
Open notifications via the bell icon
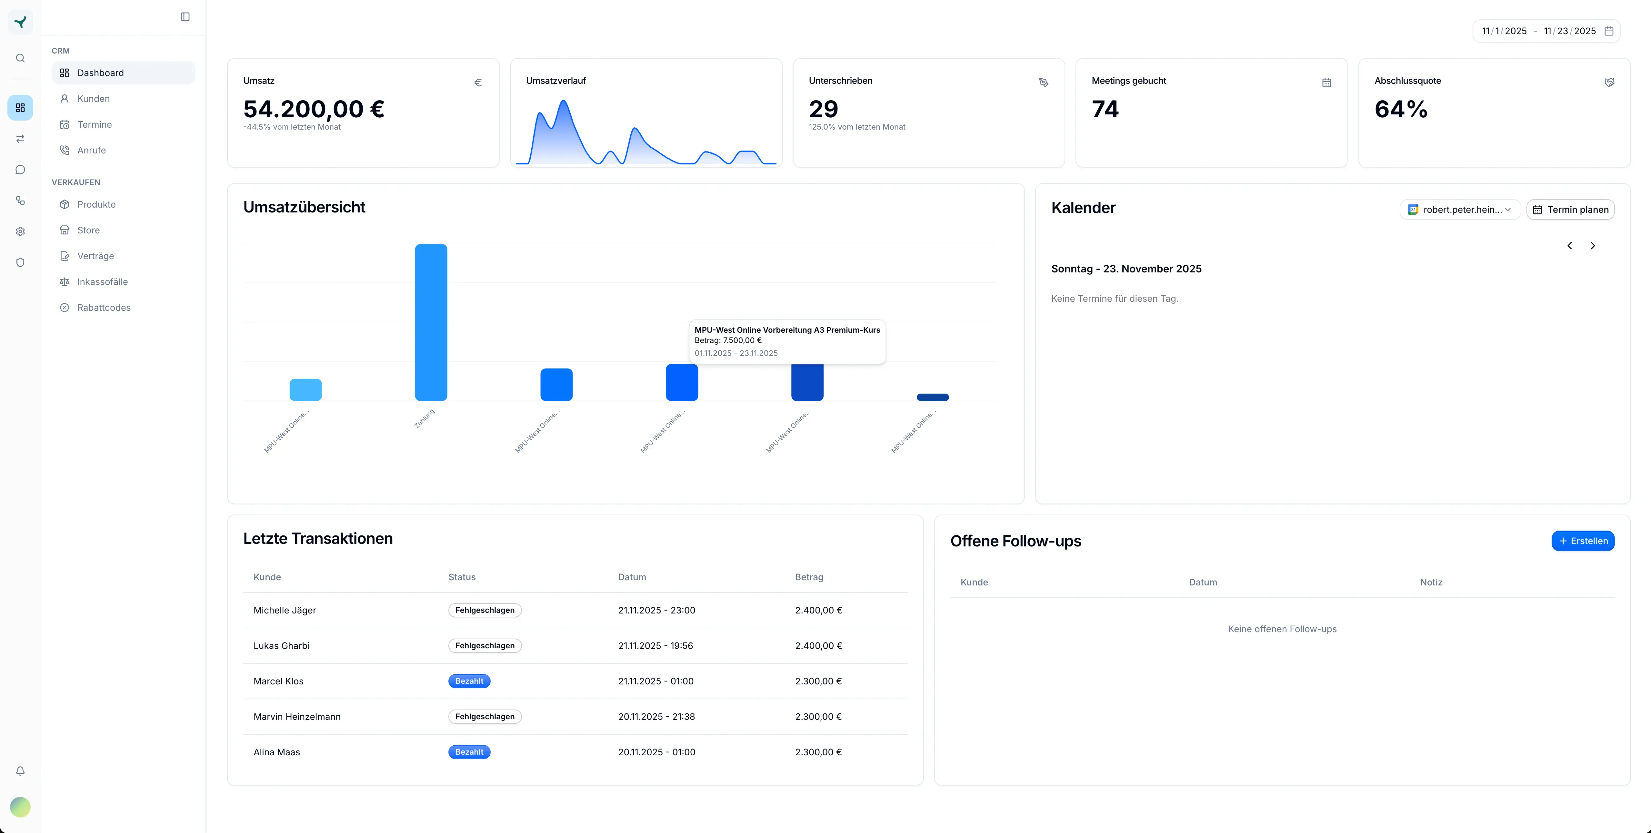coord(20,771)
